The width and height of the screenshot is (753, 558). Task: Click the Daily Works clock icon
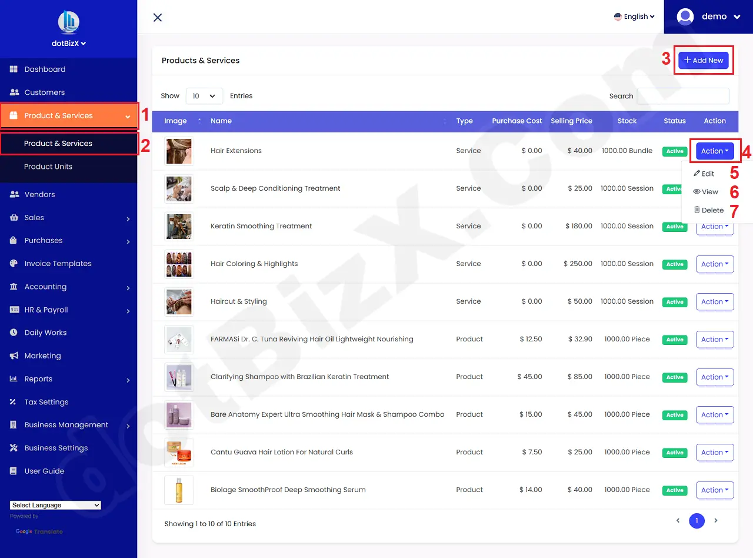tap(13, 333)
